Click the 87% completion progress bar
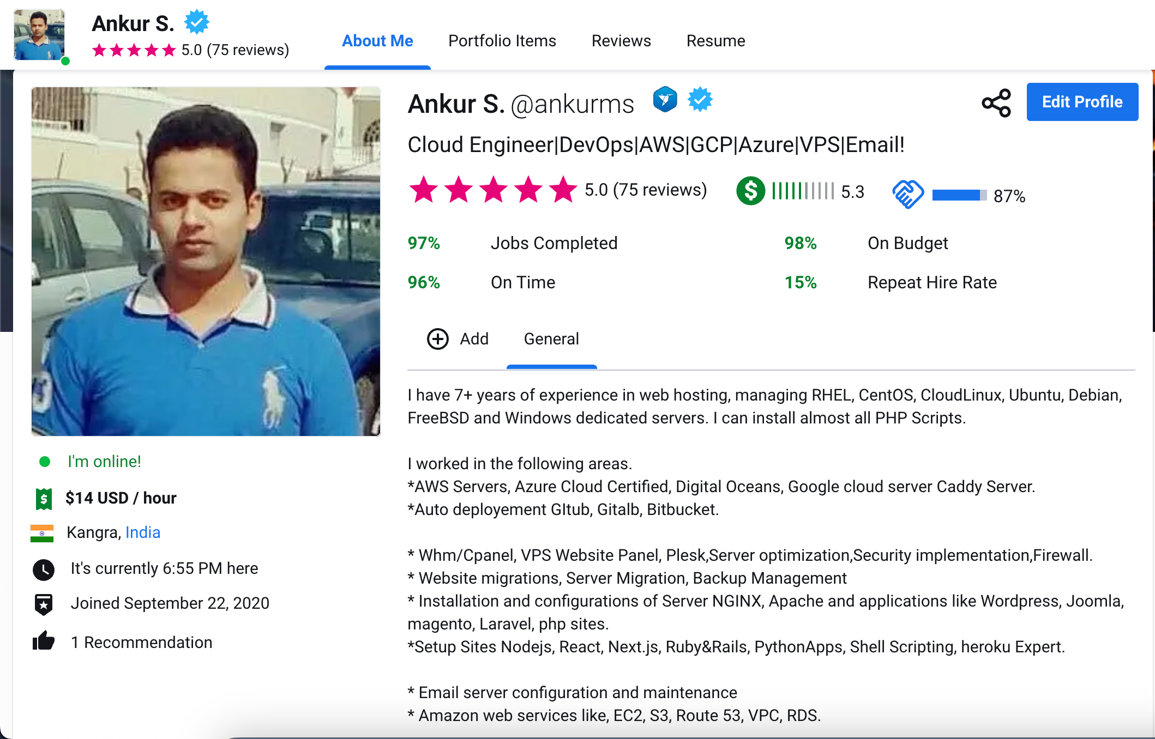The image size is (1155, 739). pyautogui.click(x=959, y=195)
